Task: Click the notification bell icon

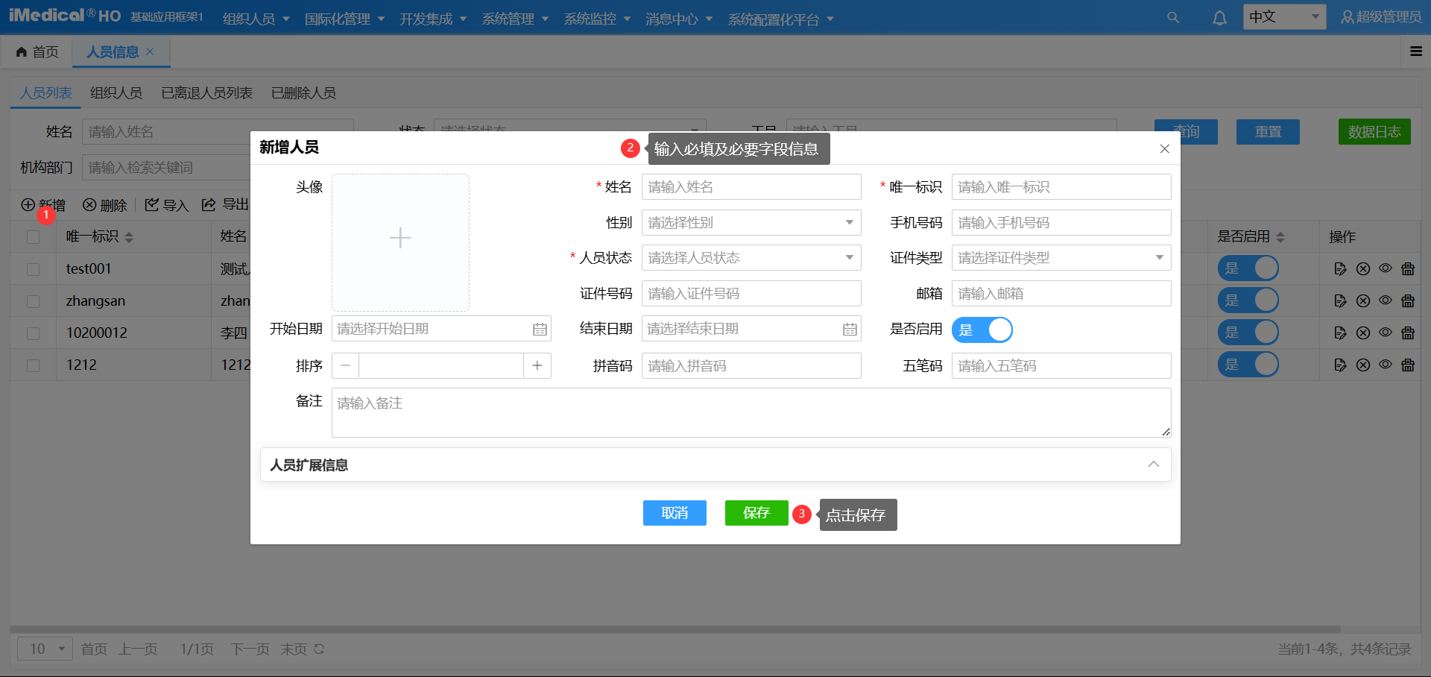Action: click(x=1219, y=16)
